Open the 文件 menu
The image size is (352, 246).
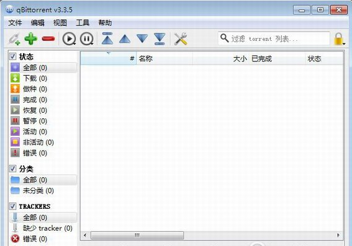point(15,23)
